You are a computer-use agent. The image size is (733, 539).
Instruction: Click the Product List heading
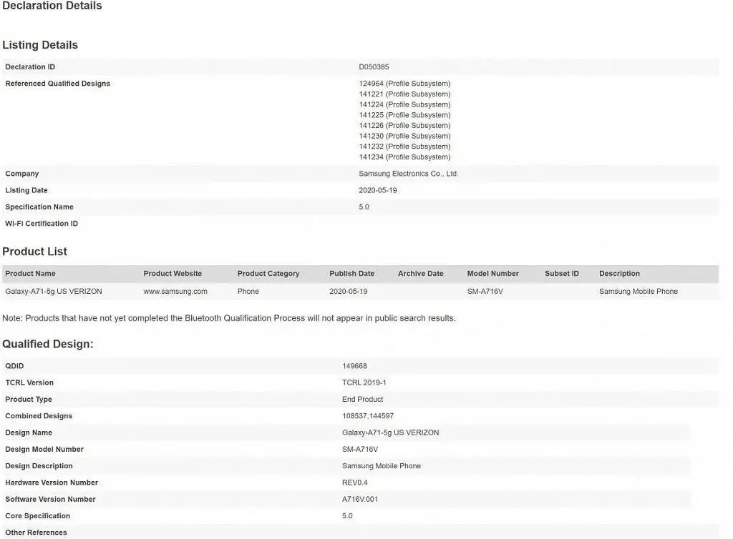[34, 252]
